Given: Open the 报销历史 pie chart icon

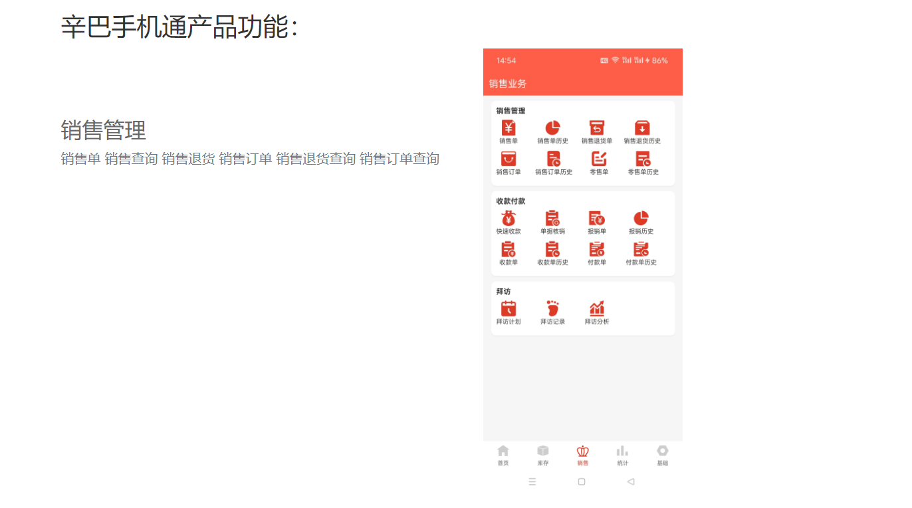Looking at the screenshot, I should (641, 218).
